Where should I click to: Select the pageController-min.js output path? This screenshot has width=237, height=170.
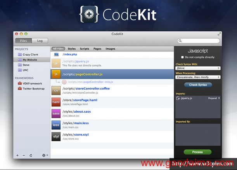pos(90,82)
